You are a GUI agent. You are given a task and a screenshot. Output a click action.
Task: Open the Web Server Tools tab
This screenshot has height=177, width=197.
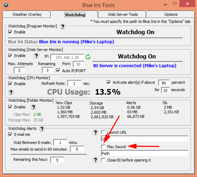123,14
